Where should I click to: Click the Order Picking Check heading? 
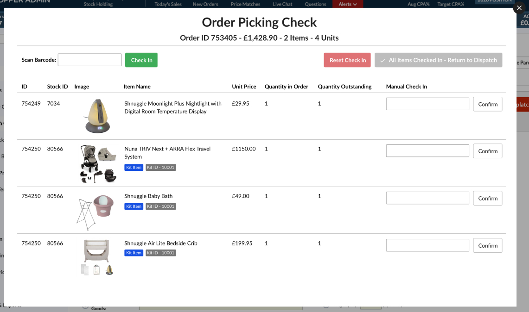tap(259, 22)
